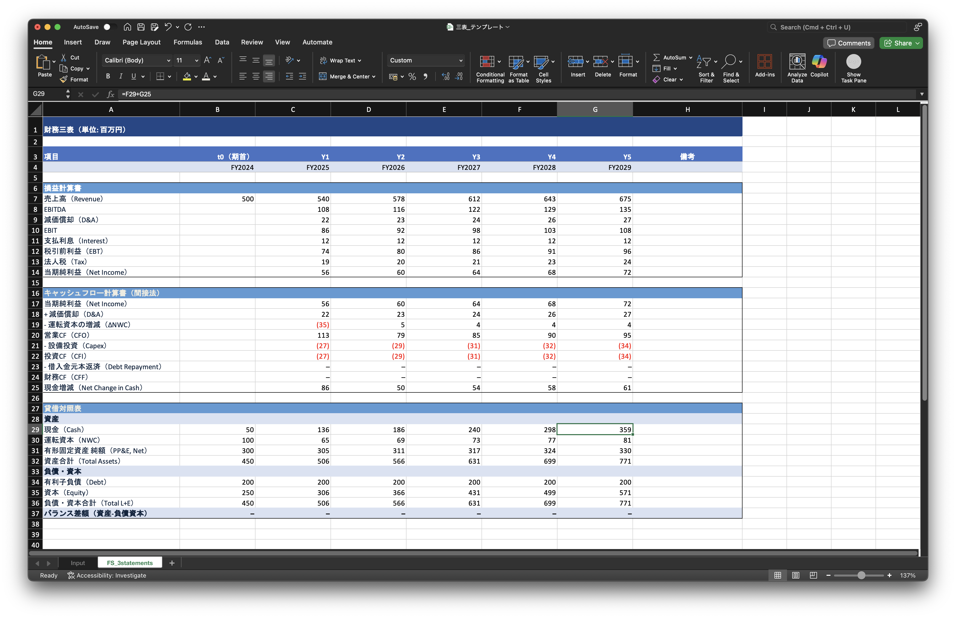
Task: Open the Formulas ribbon tab
Action: pos(187,42)
